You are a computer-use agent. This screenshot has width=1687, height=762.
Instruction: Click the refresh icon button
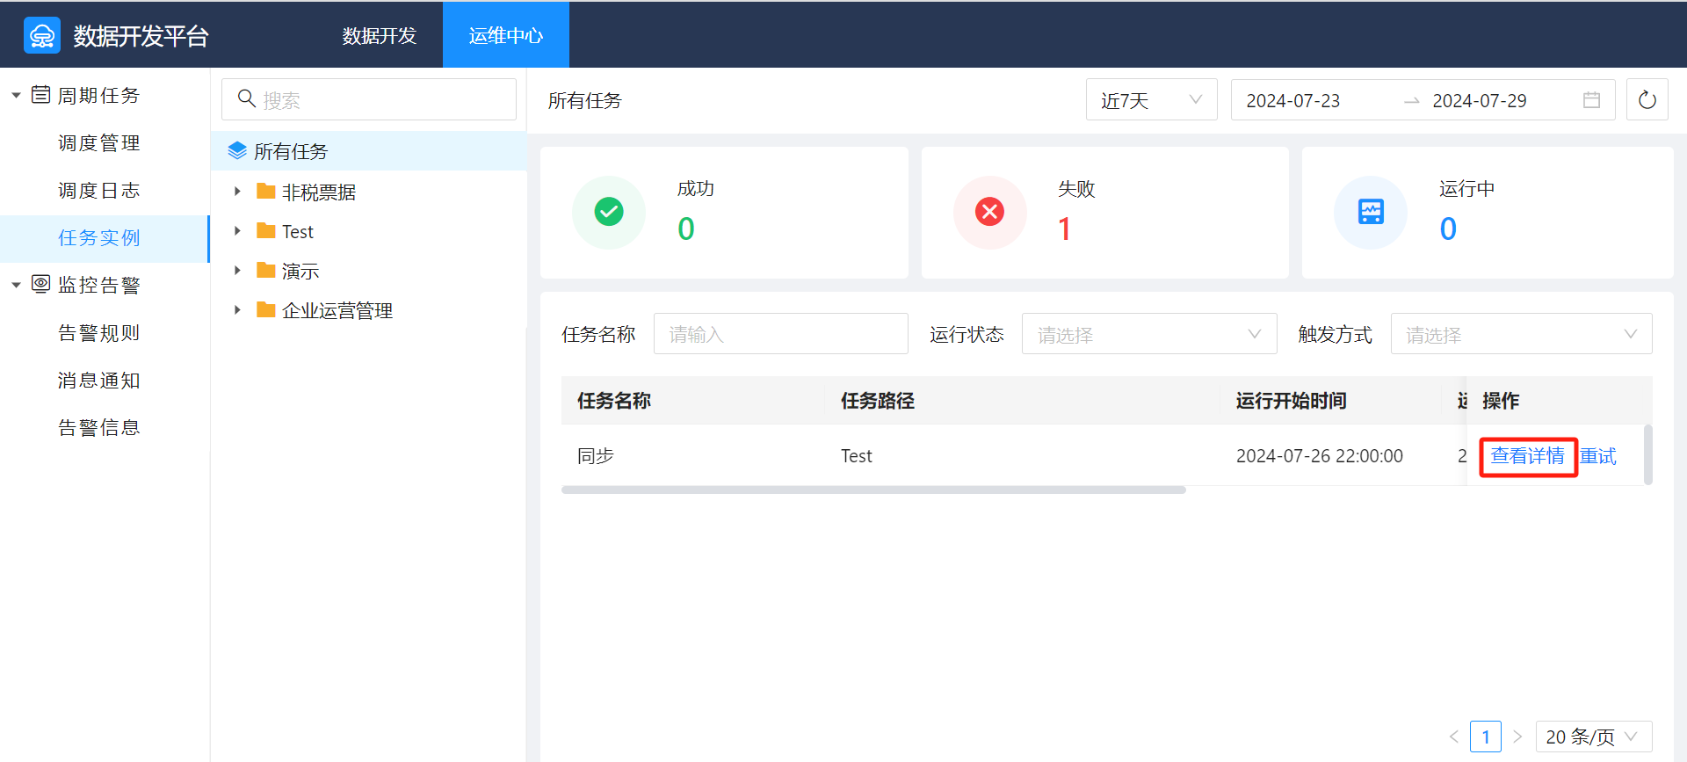[x=1647, y=100]
